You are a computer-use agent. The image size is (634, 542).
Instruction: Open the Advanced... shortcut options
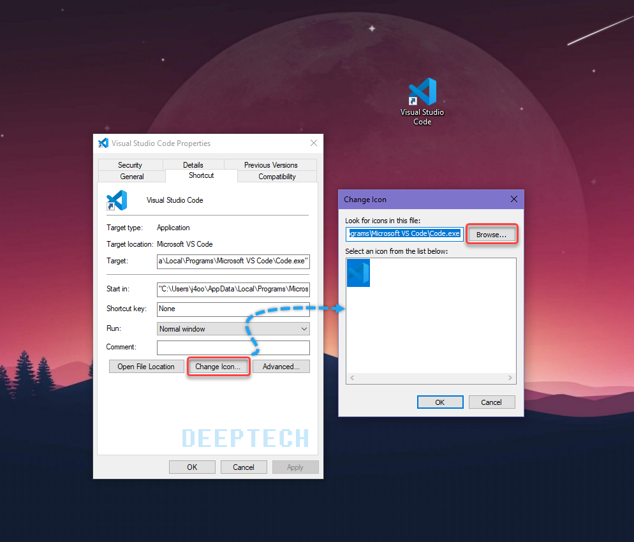tap(281, 367)
